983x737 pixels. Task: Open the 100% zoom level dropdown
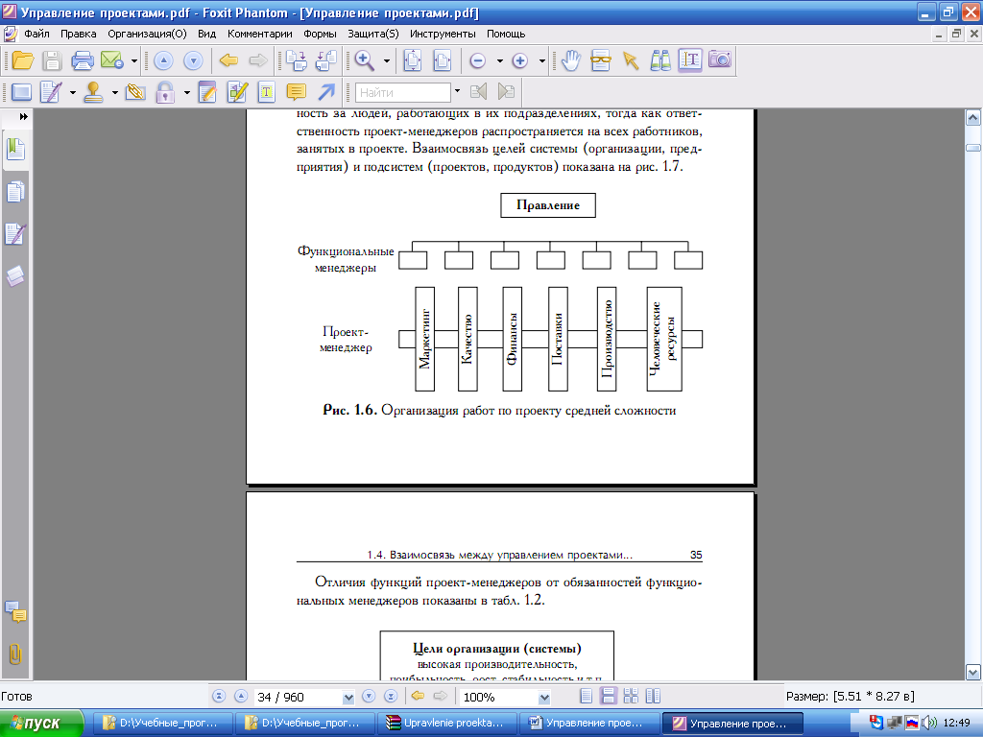544,697
